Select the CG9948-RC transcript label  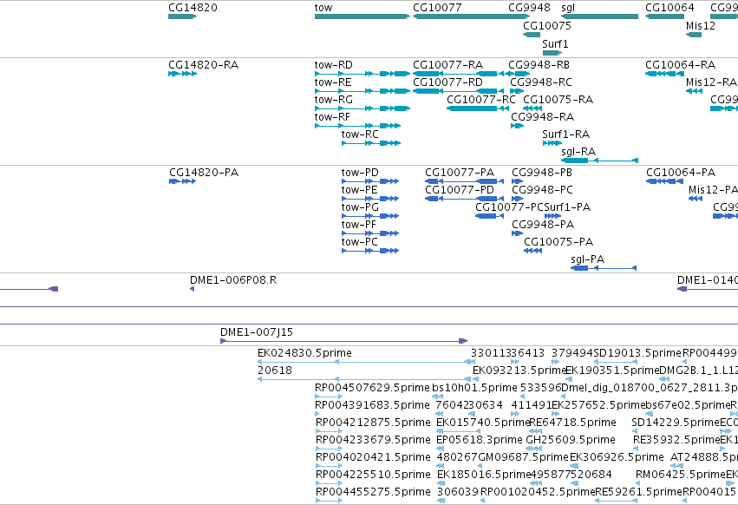pos(541,82)
